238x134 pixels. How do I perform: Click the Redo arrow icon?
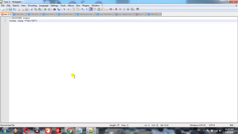(x=49, y=9)
